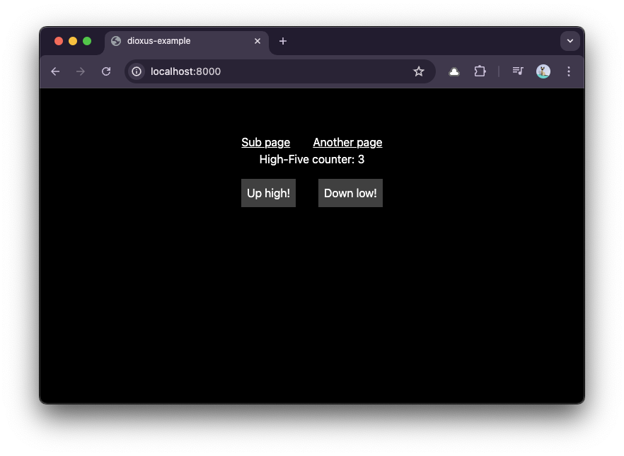Bookmark this page with the star icon
The width and height of the screenshot is (624, 456).
click(419, 71)
